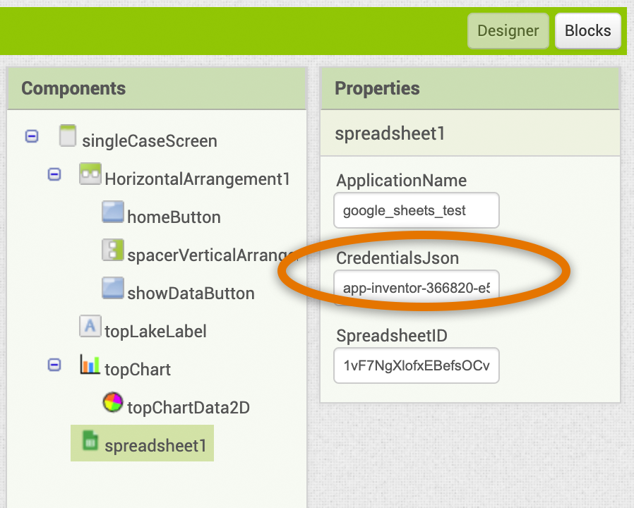Click the SpreadsheetID text field
634x508 pixels.
pyautogui.click(x=417, y=365)
